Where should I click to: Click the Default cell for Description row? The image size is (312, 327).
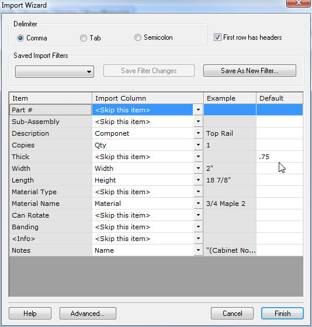(279, 133)
